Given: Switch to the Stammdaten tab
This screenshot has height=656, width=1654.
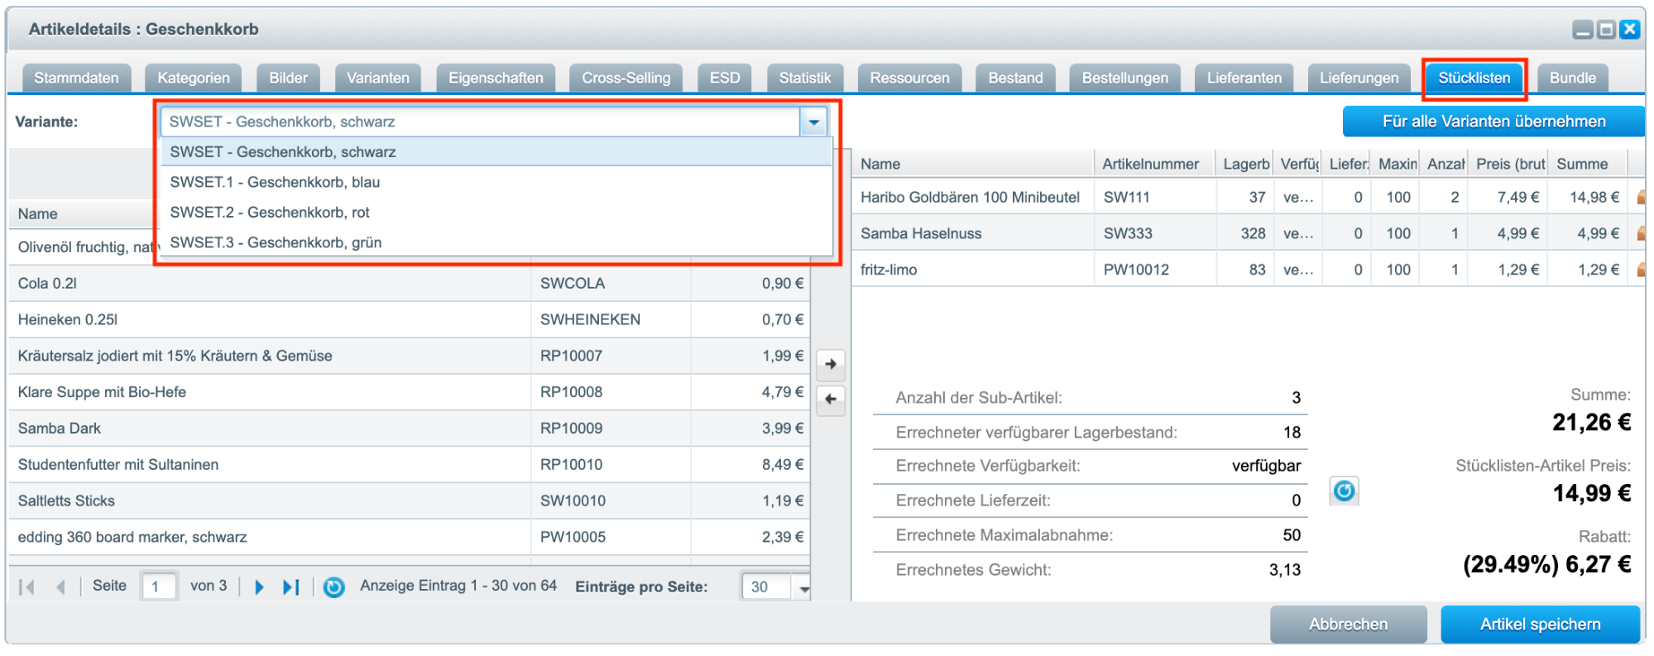Looking at the screenshot, I should pyautogui.click(x=76, y=78).
